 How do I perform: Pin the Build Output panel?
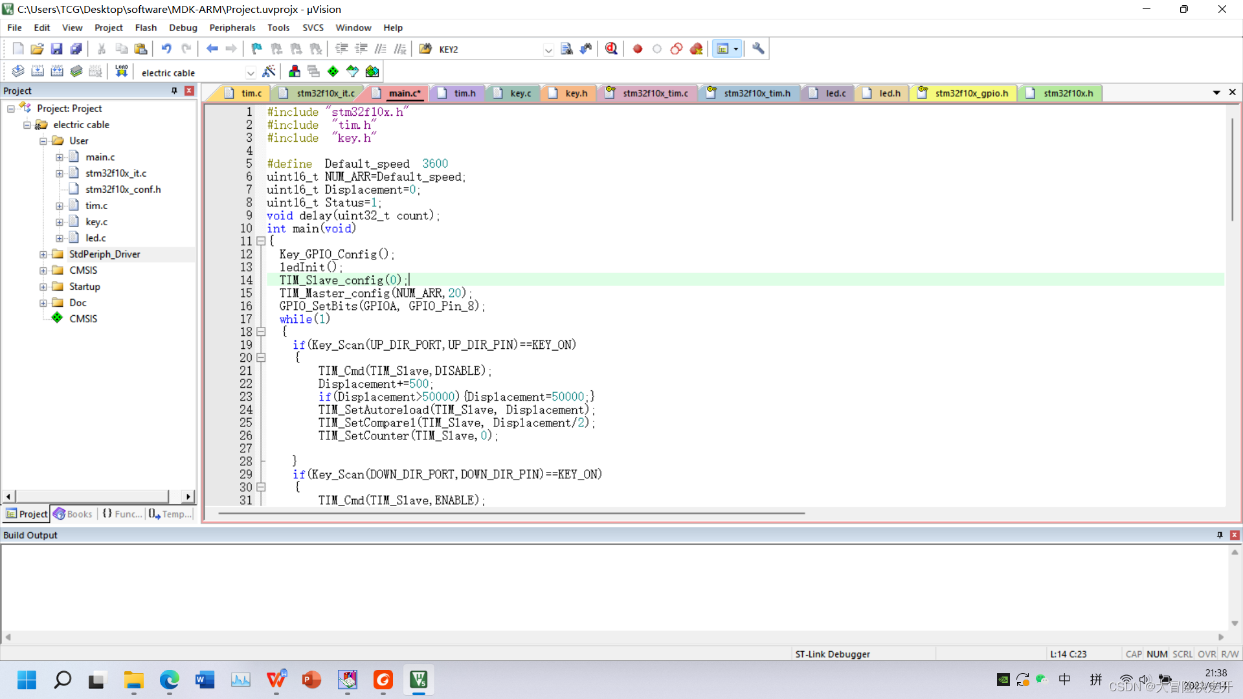point(1220,535)
